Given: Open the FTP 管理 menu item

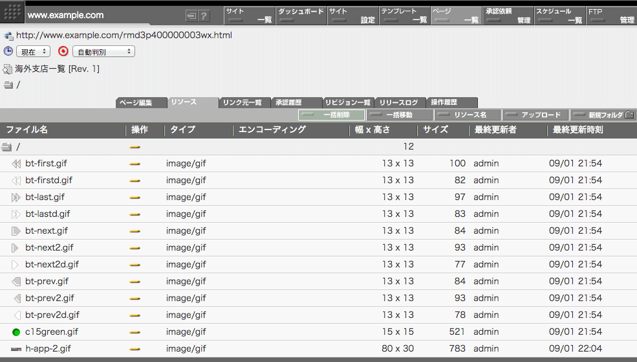Looking at the screenshot, I should tap(611, 16).
